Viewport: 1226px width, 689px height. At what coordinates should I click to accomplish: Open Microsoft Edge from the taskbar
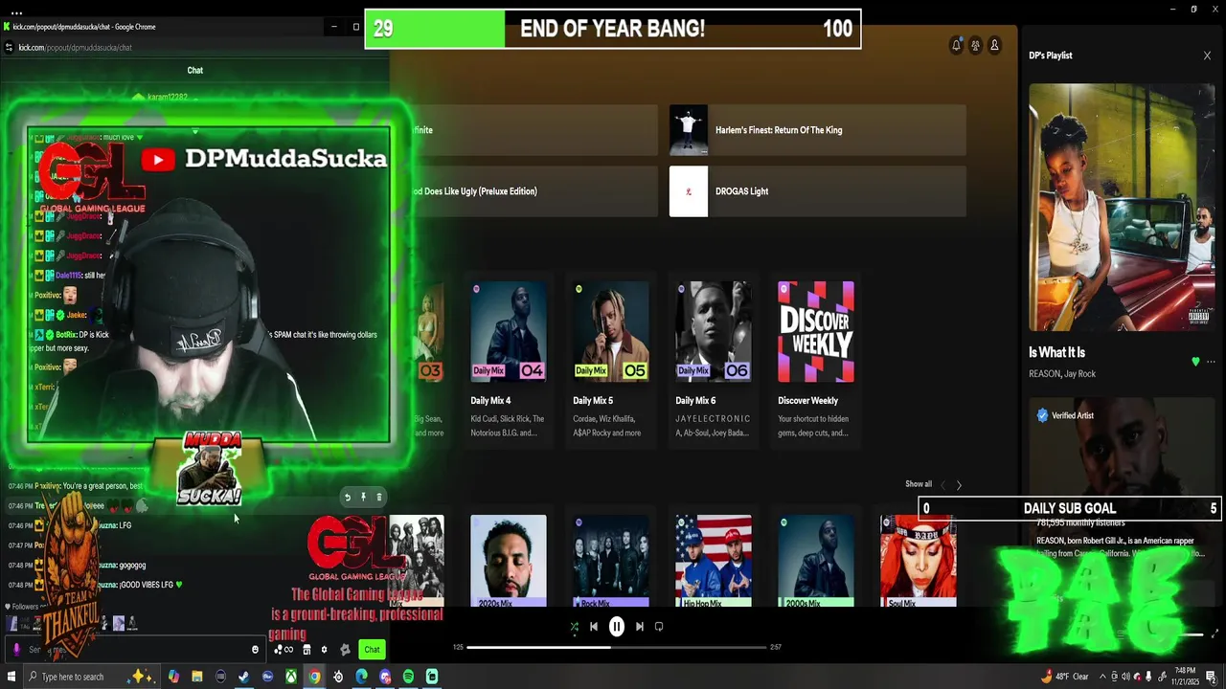[361, 677]
